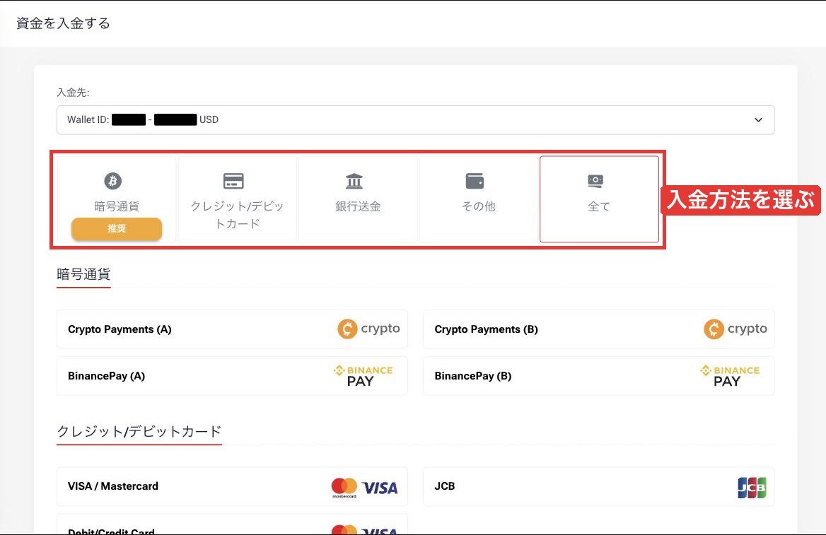Switch to クレジット/デビットカード tab label

point(237,215)
